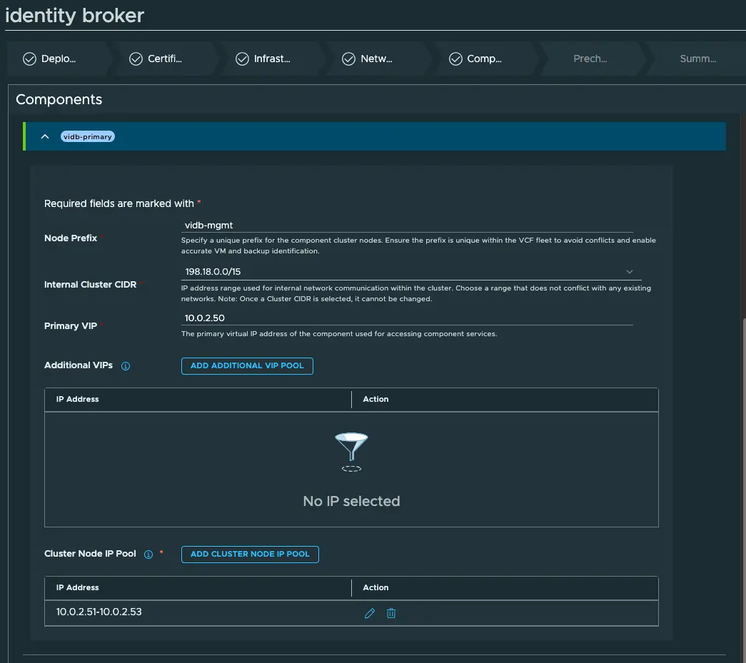Image resolution: width=746 pixels, height=663 pixels.
Task: Open the Prechecks wizard step
Action: coord(590,59)
